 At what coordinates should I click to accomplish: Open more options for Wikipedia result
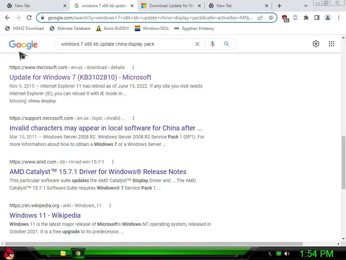pyautogui.click(x=110, y=205)
